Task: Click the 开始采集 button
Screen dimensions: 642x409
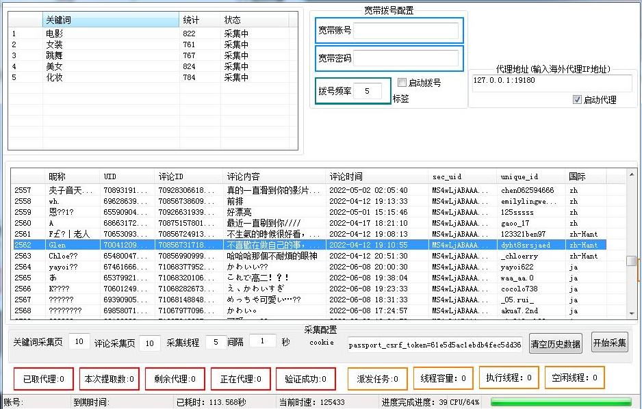Action: point(609,343)
